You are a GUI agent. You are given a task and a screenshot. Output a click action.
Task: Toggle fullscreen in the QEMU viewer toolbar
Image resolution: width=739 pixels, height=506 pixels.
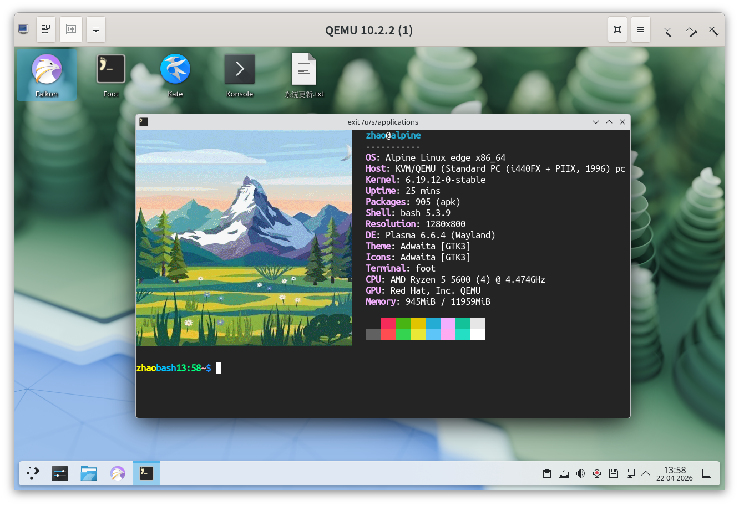pyautogui.click(x=617, y=30)
